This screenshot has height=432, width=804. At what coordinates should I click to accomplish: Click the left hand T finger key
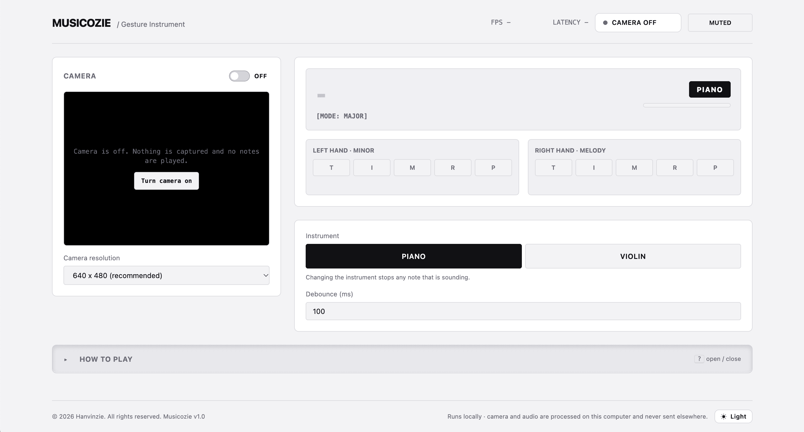tap(331, 168)
